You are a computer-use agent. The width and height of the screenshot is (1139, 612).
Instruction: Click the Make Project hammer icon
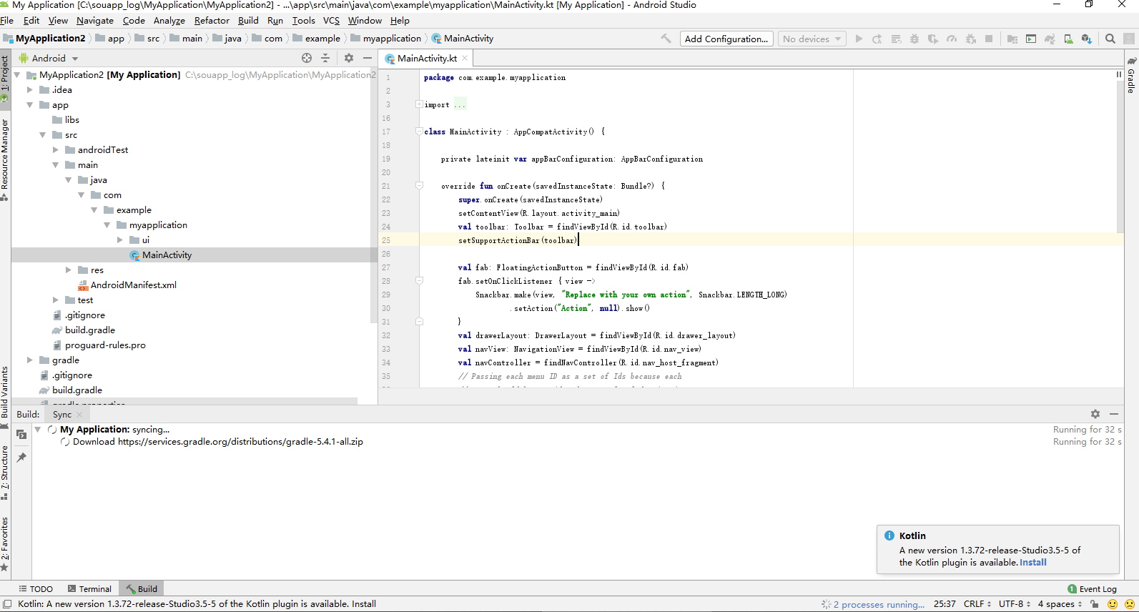666,39
